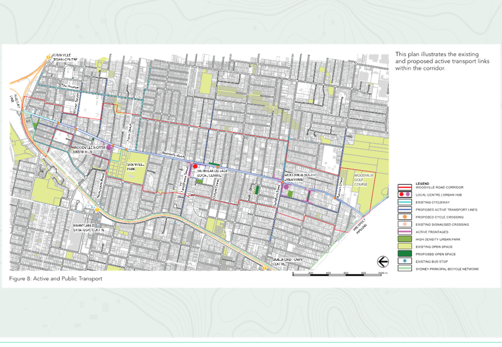This screenshot has height=347, width=502.
Task: Click the Proposed Open Space dark green swatch
Action: pyautogui.click(x=404, y=254)
